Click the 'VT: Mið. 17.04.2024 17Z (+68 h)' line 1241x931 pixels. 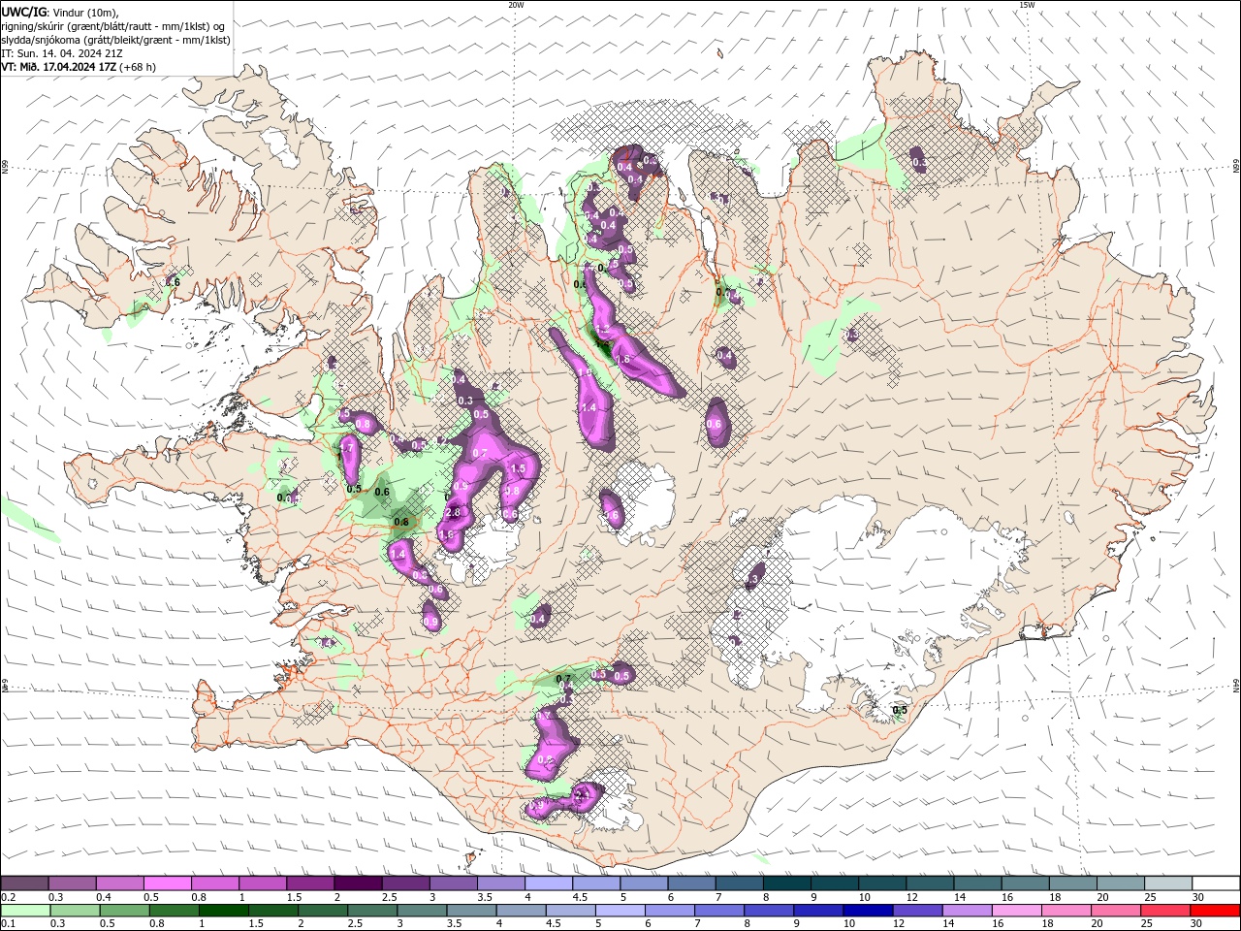click(79, 67)
